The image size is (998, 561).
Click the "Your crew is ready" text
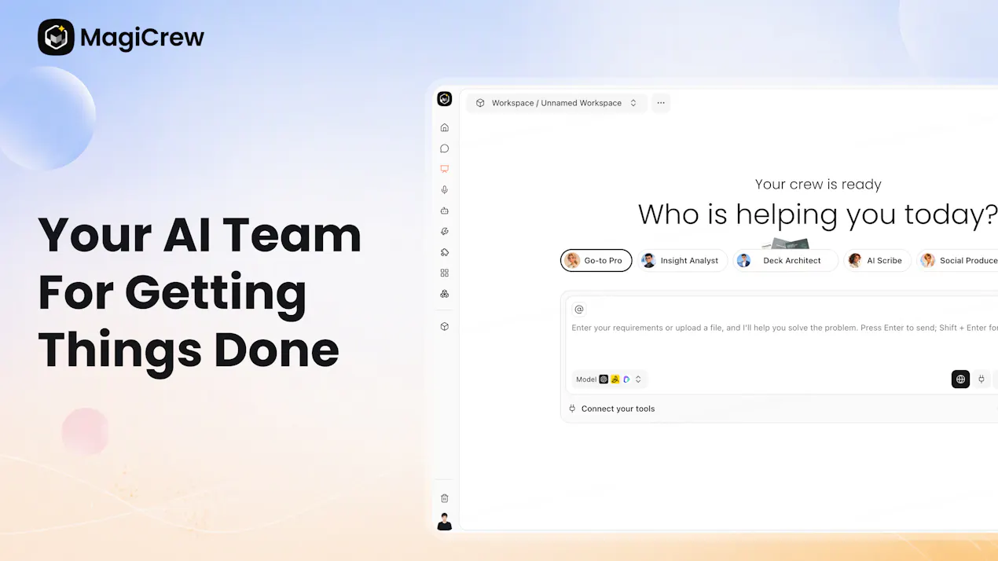point(818,184)
